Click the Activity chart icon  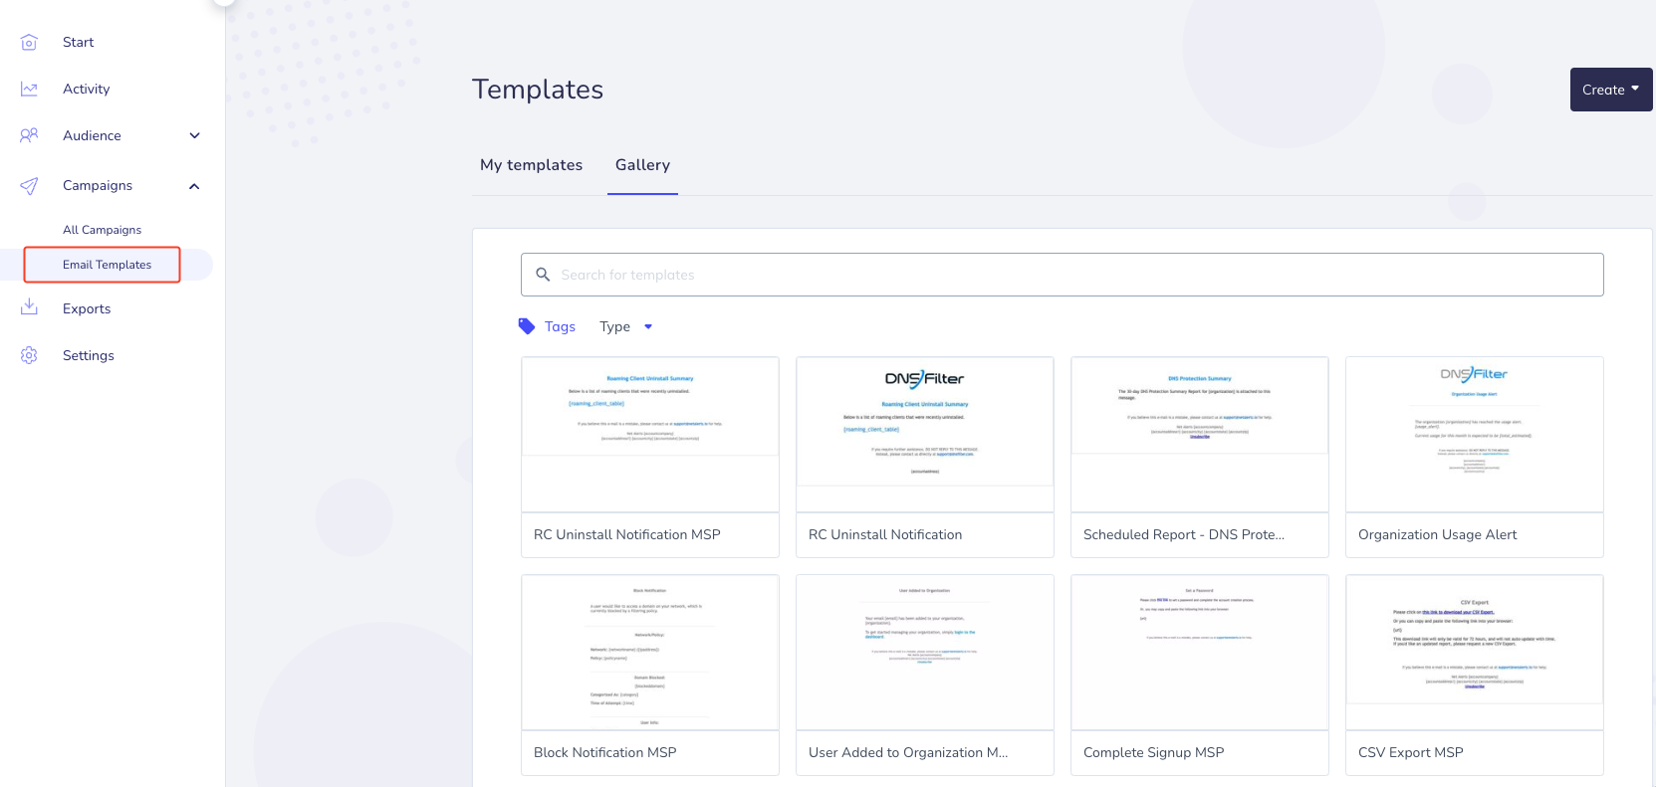[29, 89]
